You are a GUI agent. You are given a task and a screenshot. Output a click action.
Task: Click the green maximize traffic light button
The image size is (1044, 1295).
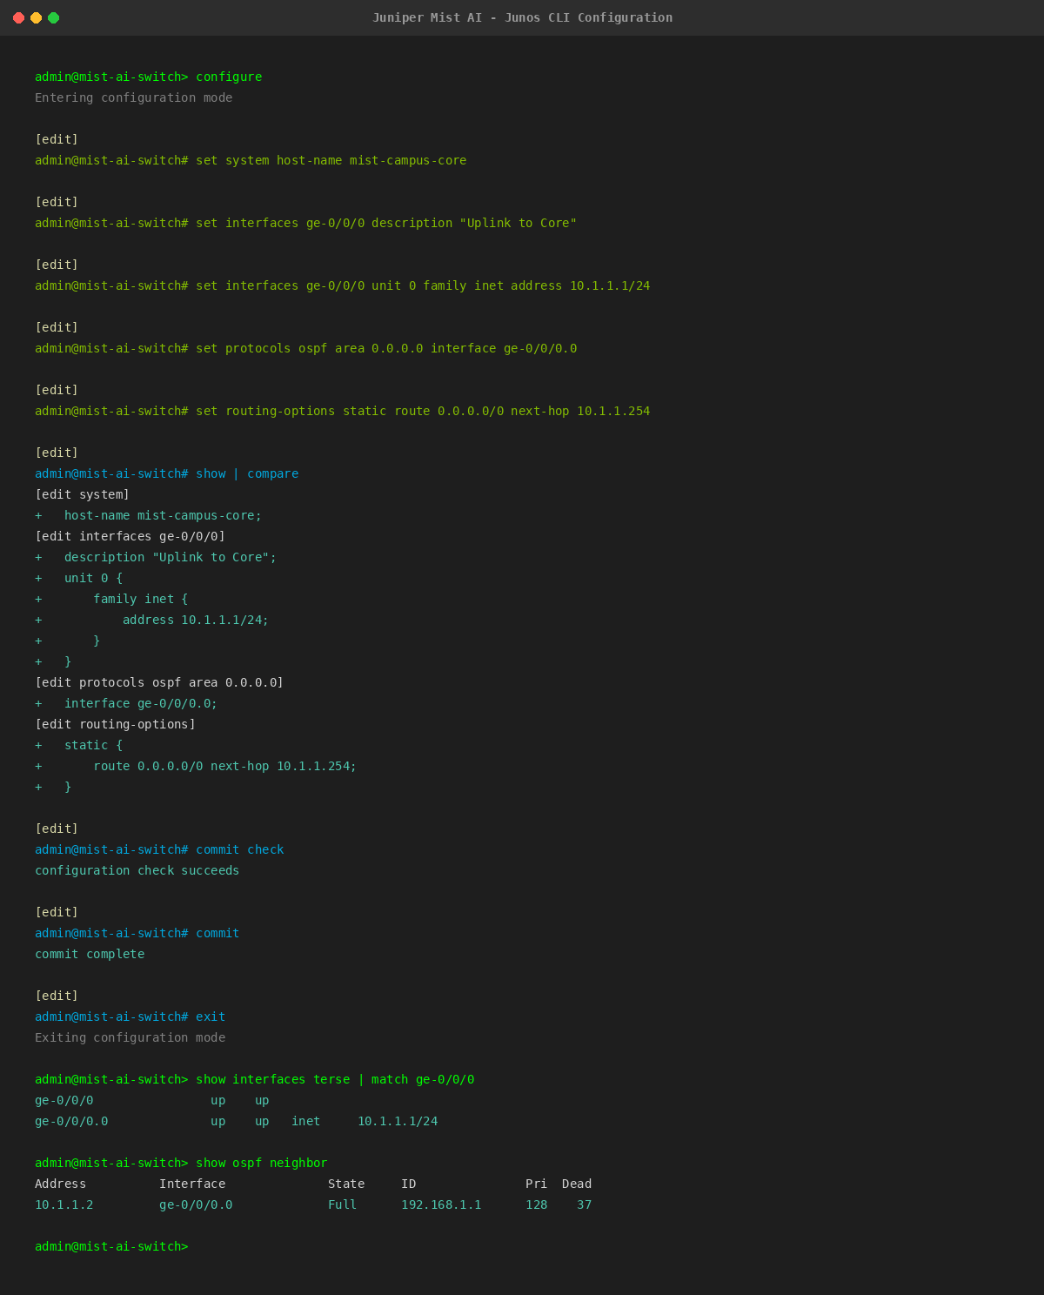coord(54,17)
